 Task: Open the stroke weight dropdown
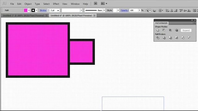(58, 10)
